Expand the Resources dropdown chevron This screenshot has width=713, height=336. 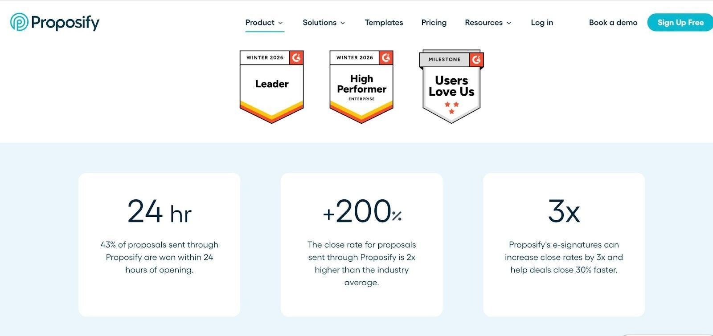pyautogui.click(x=509, y=23)
